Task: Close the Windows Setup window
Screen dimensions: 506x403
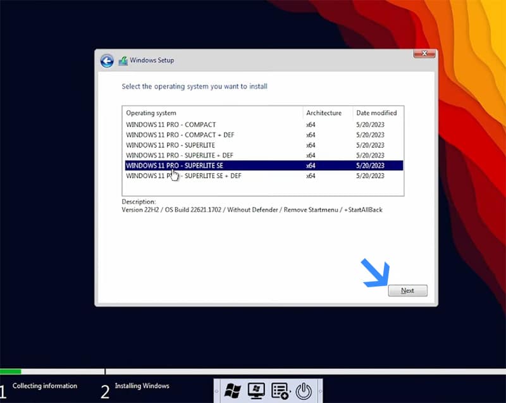Action: click(x=424, y=54)
